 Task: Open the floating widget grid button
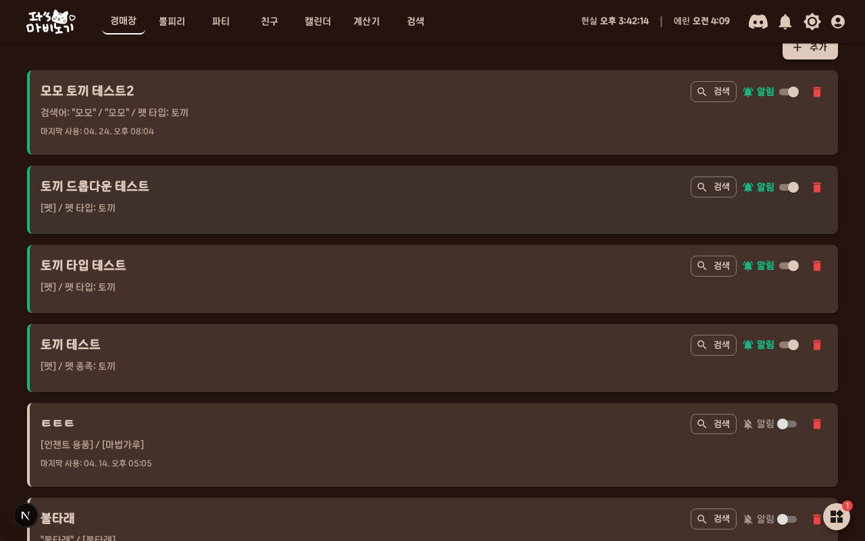click(x=837, y=517)
